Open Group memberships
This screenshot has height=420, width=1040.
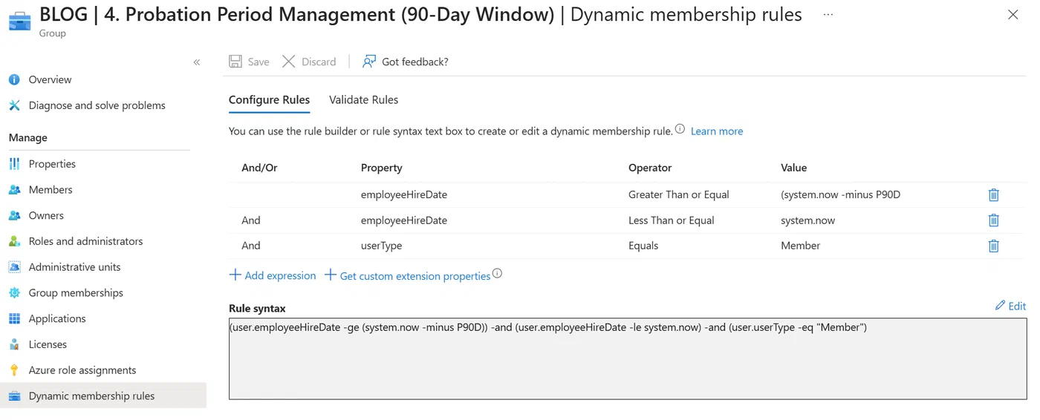click(76, 293)
